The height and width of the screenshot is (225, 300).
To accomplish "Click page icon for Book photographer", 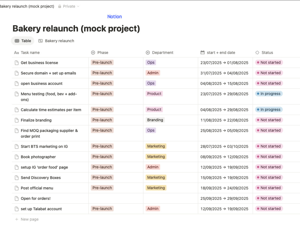I will coord(16,157).
